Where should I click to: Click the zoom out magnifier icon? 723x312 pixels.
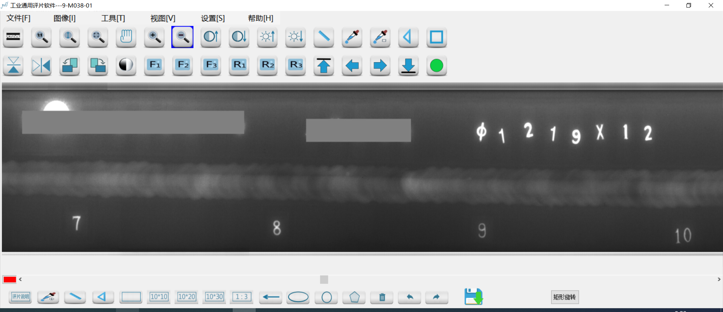click(x=182, y=37)
